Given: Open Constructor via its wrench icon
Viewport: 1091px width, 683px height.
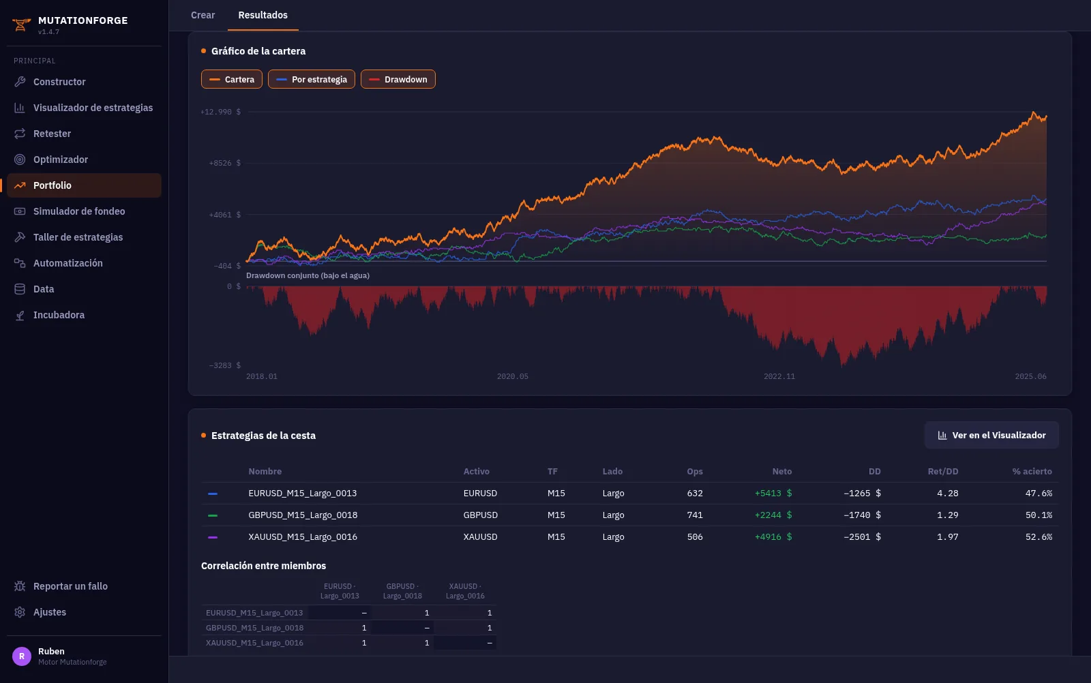Looking at the screenshot, I should pos(20,82).
